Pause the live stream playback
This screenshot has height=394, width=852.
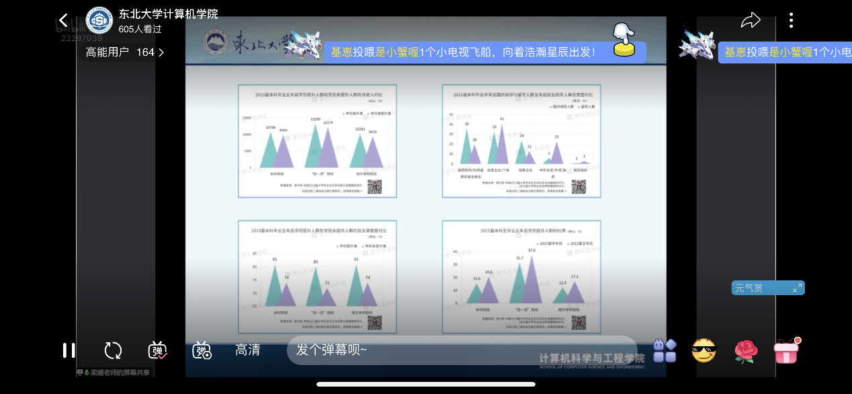[x=69, y=350]
